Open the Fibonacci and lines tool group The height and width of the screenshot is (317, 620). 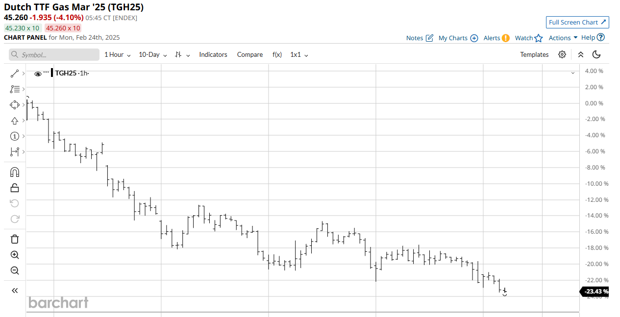tap(15, 89)
